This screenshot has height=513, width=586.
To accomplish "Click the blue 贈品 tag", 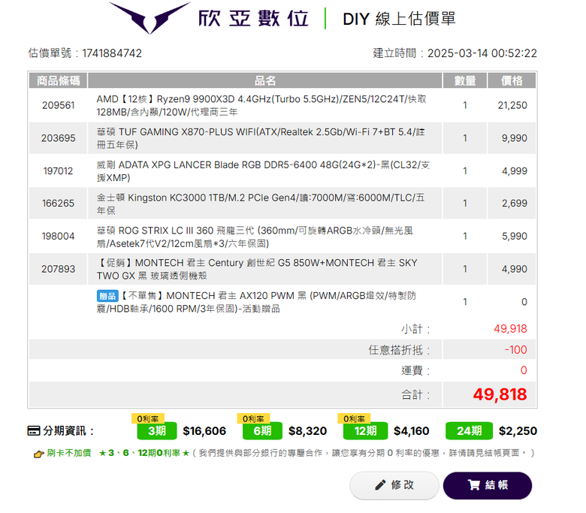I will [x=107, y=296].
